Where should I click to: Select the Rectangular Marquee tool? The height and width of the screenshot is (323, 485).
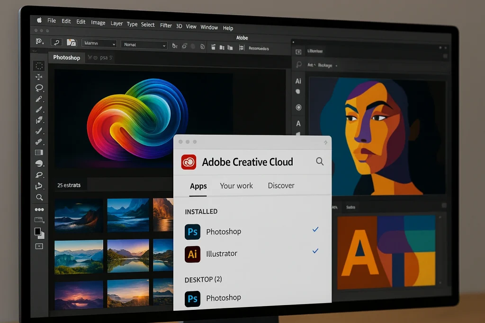(x=40, y=65)
